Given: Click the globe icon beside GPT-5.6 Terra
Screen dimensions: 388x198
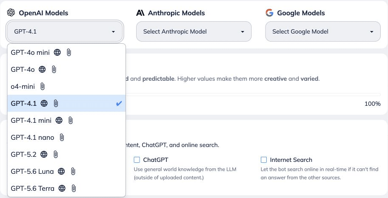Looking at the screenshot, I should (62, 188).
